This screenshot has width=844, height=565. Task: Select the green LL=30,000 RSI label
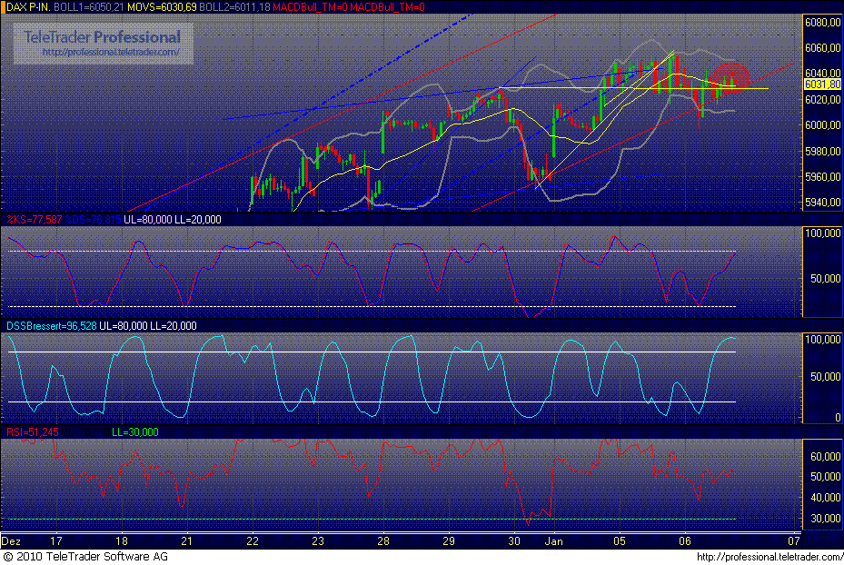pos(135,432)
